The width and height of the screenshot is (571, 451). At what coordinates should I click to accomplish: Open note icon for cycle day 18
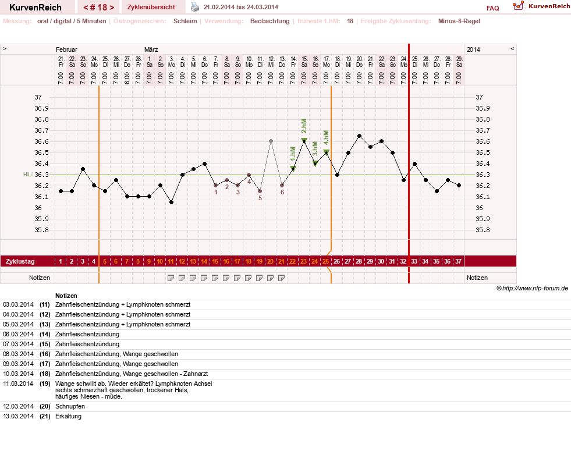point(249,278)
